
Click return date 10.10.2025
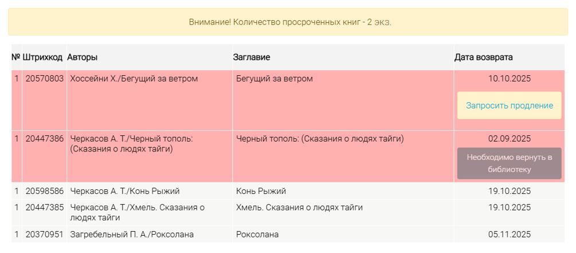coord(510,79)
